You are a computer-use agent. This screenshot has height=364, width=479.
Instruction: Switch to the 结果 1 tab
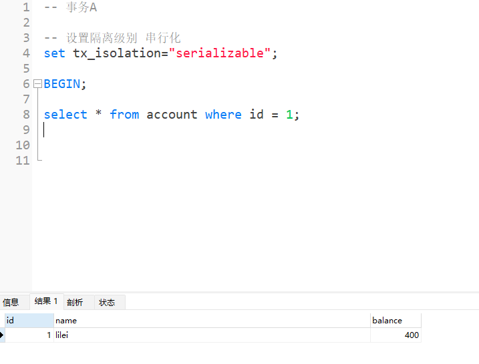point(46,301)
